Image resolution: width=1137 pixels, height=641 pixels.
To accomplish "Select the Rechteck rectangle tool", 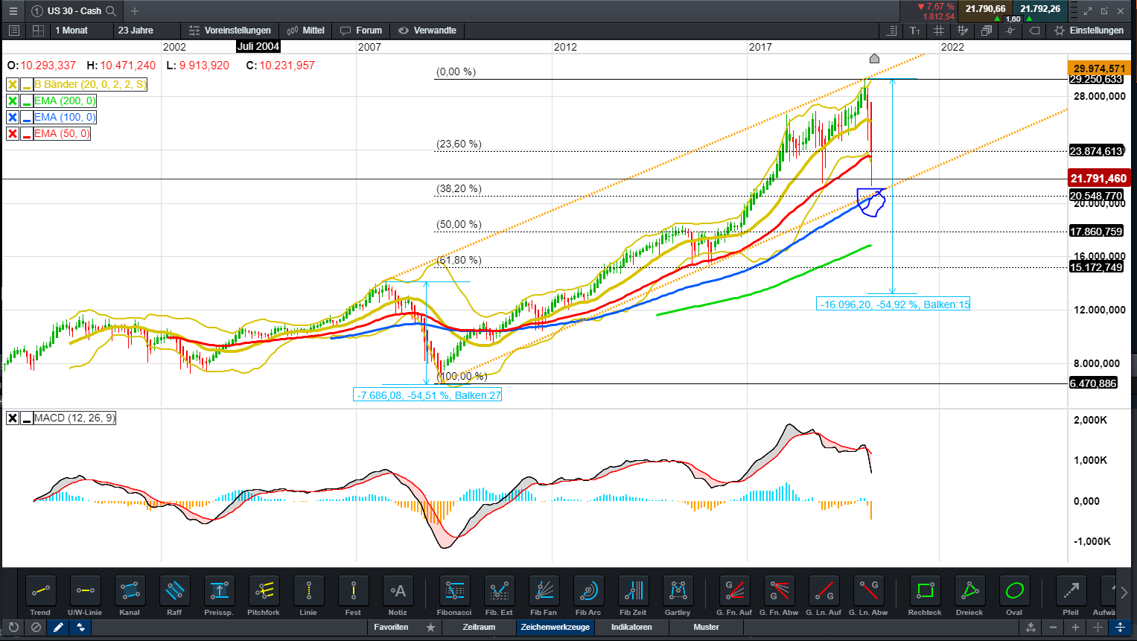I will pyautogui.click(x=925, y=591).
